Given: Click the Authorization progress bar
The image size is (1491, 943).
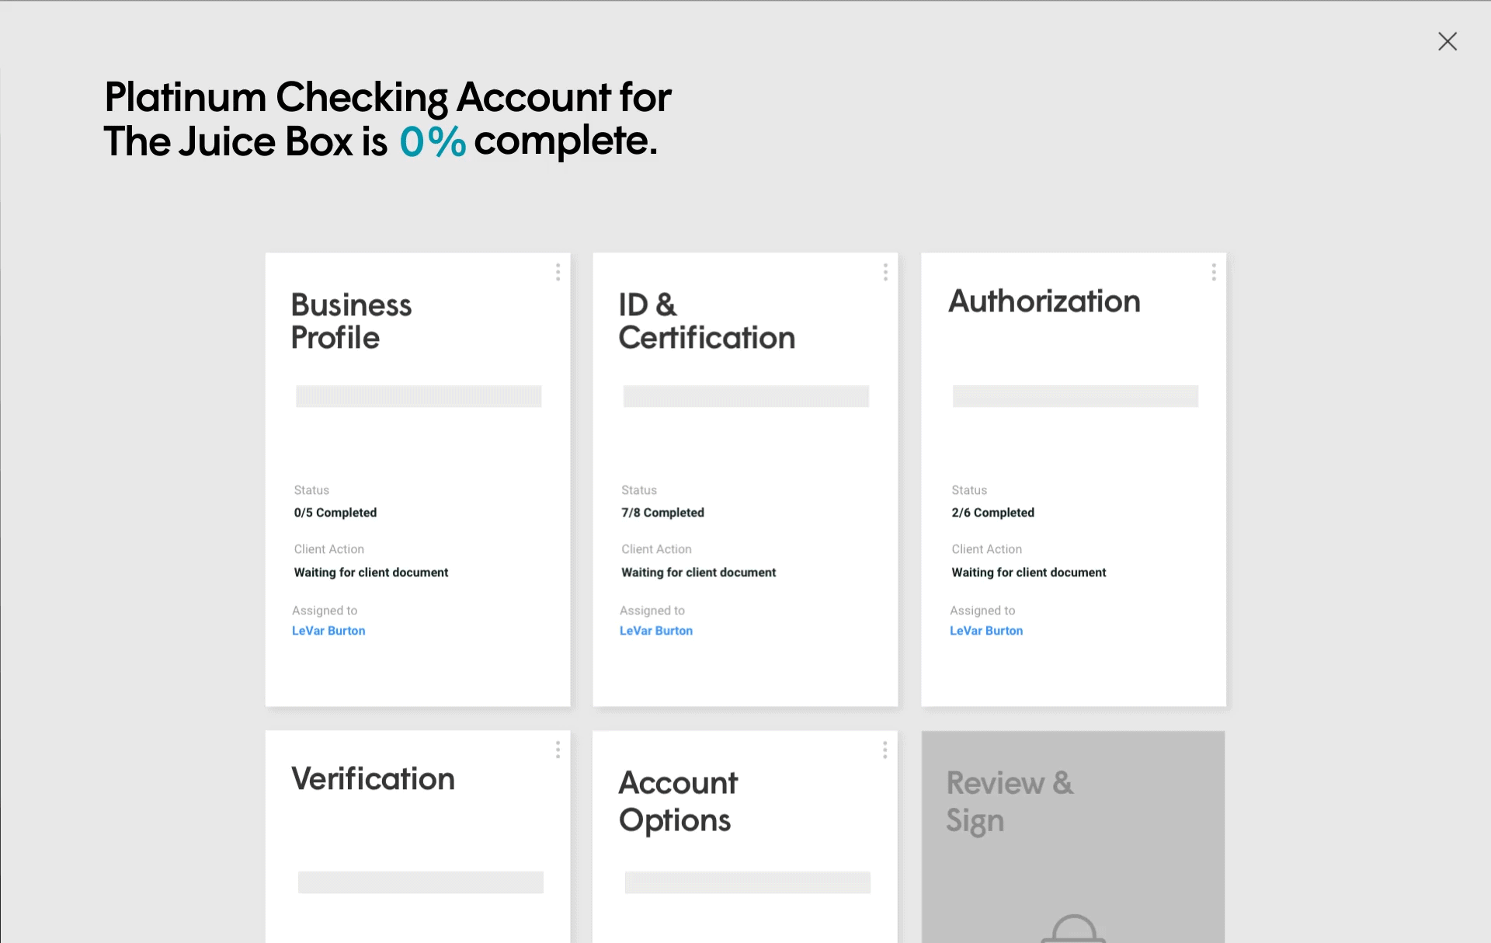Looking at the screenshot, I should point(1076,396).
